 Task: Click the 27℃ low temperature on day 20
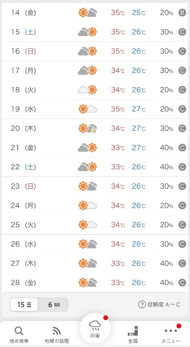(x=139, y=128)
